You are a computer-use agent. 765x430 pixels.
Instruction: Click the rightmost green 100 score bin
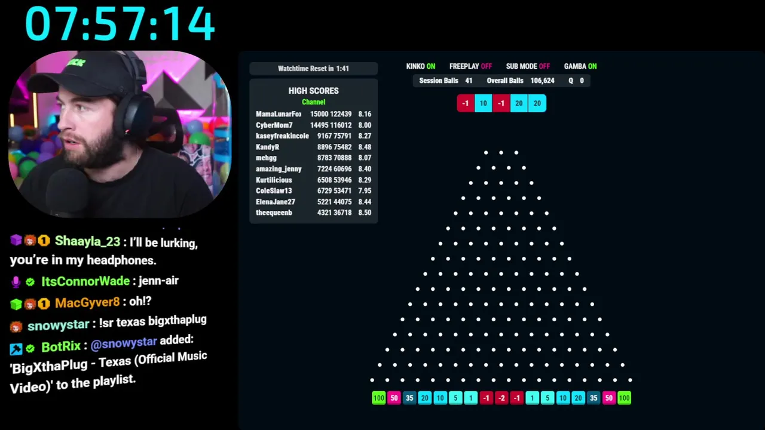[x=624, y=398]
